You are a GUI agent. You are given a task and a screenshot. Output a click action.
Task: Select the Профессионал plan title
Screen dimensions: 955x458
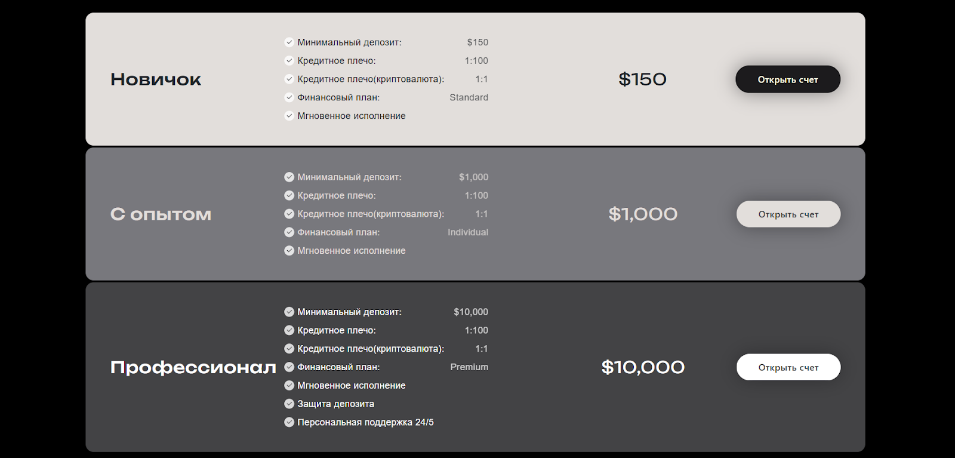point(193,367)
